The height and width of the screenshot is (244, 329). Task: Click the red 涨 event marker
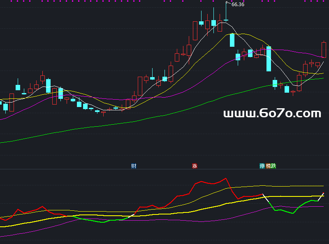(x=195, y=166)
